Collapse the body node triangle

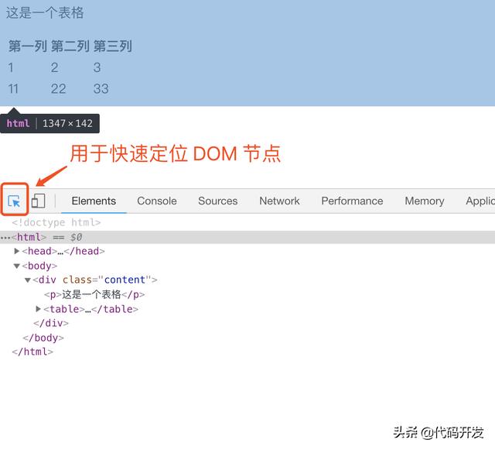(17, 266)
